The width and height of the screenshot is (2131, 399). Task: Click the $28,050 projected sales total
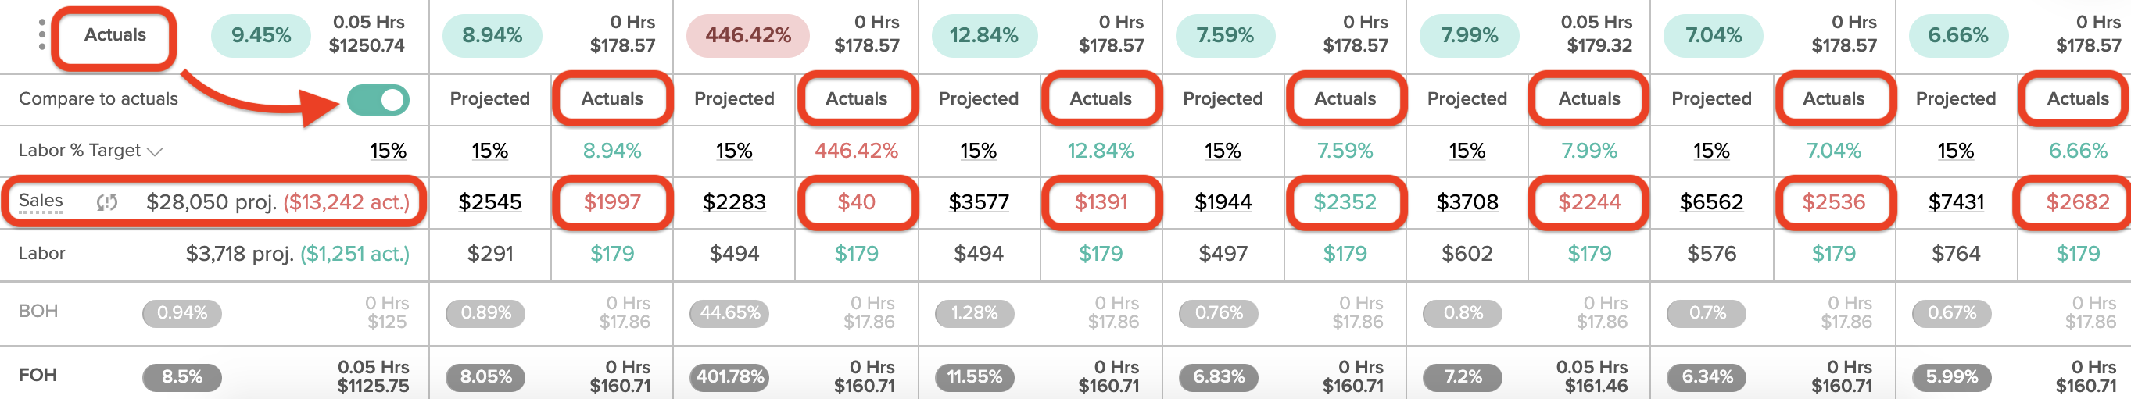(x=212, y=202)
